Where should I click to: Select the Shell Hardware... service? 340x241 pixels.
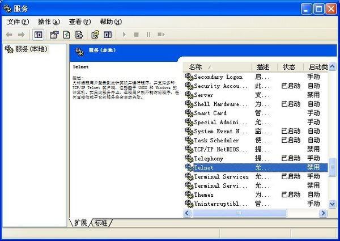[256, 104]
